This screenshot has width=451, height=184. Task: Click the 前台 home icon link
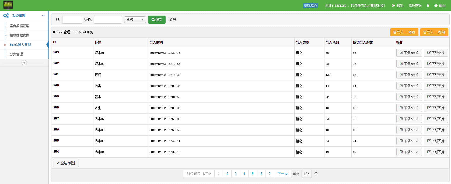(440, 6)
